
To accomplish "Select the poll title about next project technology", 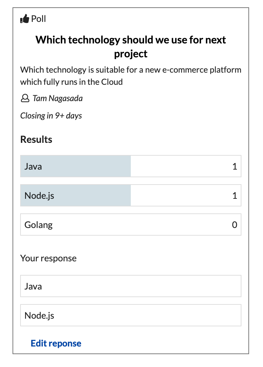I will tap(131, 47).
